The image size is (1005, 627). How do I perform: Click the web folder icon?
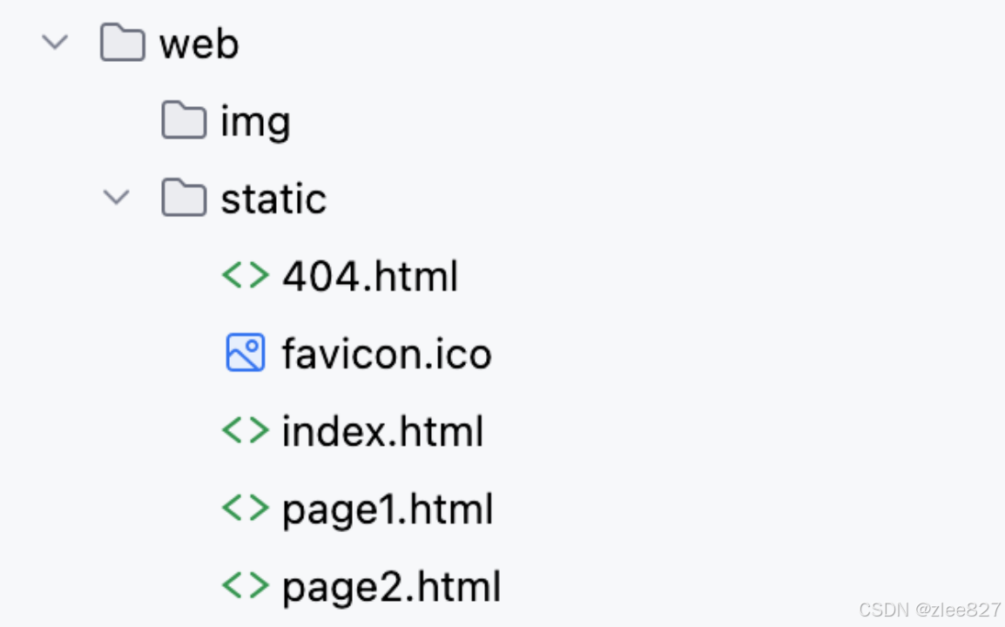click(122, 42)
